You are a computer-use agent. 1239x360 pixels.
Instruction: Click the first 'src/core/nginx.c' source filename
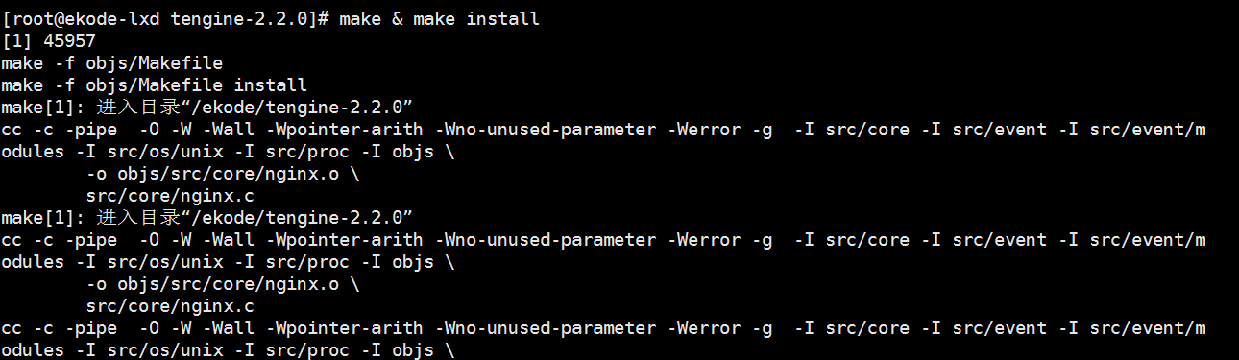click(170, 196)
